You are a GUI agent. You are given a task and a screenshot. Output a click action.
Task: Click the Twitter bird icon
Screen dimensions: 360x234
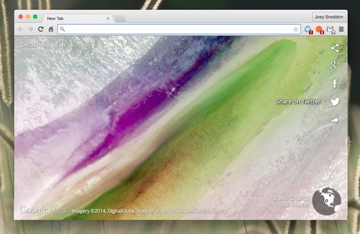(x=335, y=101)
